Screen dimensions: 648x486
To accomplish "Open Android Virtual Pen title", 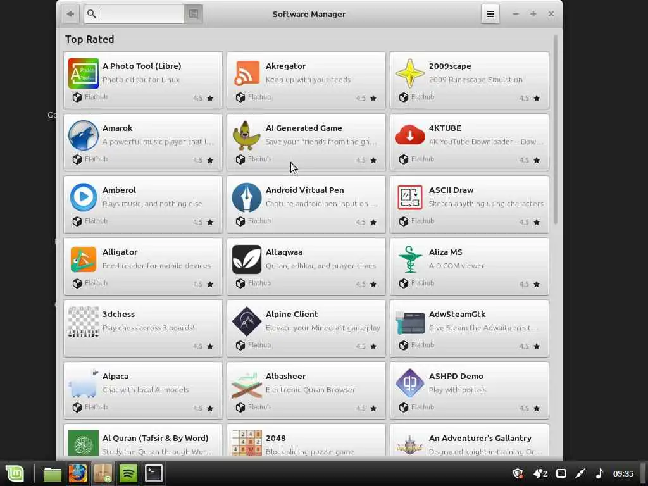I will (x=304, y=190).
